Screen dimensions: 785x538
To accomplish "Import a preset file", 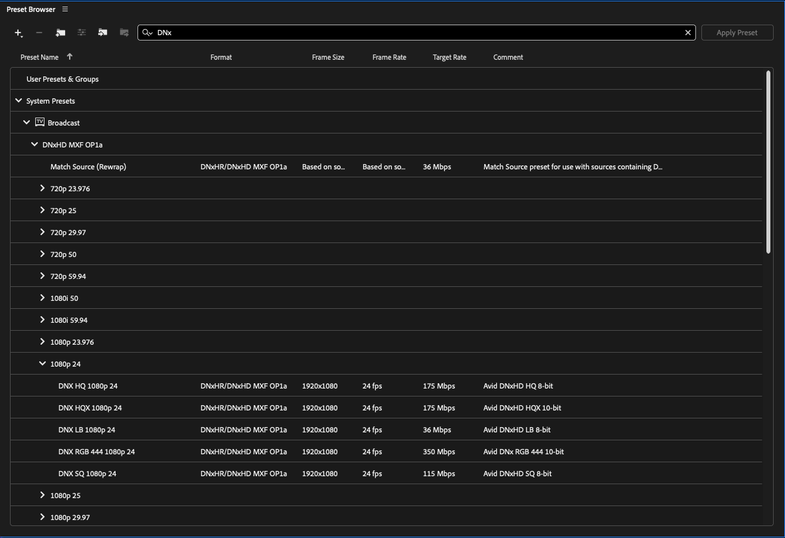I will click(x=102, y=32).
